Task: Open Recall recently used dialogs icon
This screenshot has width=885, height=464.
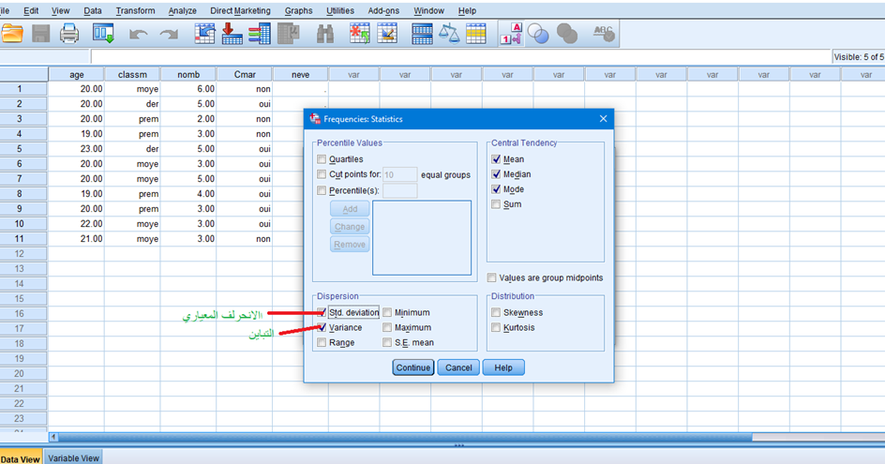Action: (x=102, y=34)
